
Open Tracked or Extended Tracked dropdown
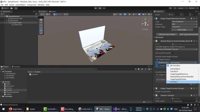point(176,49)
